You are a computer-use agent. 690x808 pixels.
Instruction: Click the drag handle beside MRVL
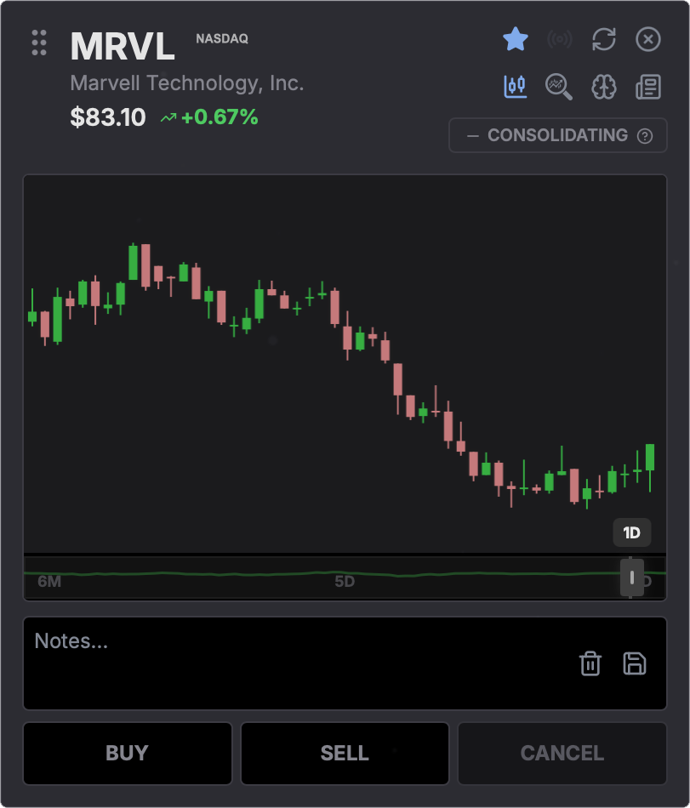[x=39, y=43]
